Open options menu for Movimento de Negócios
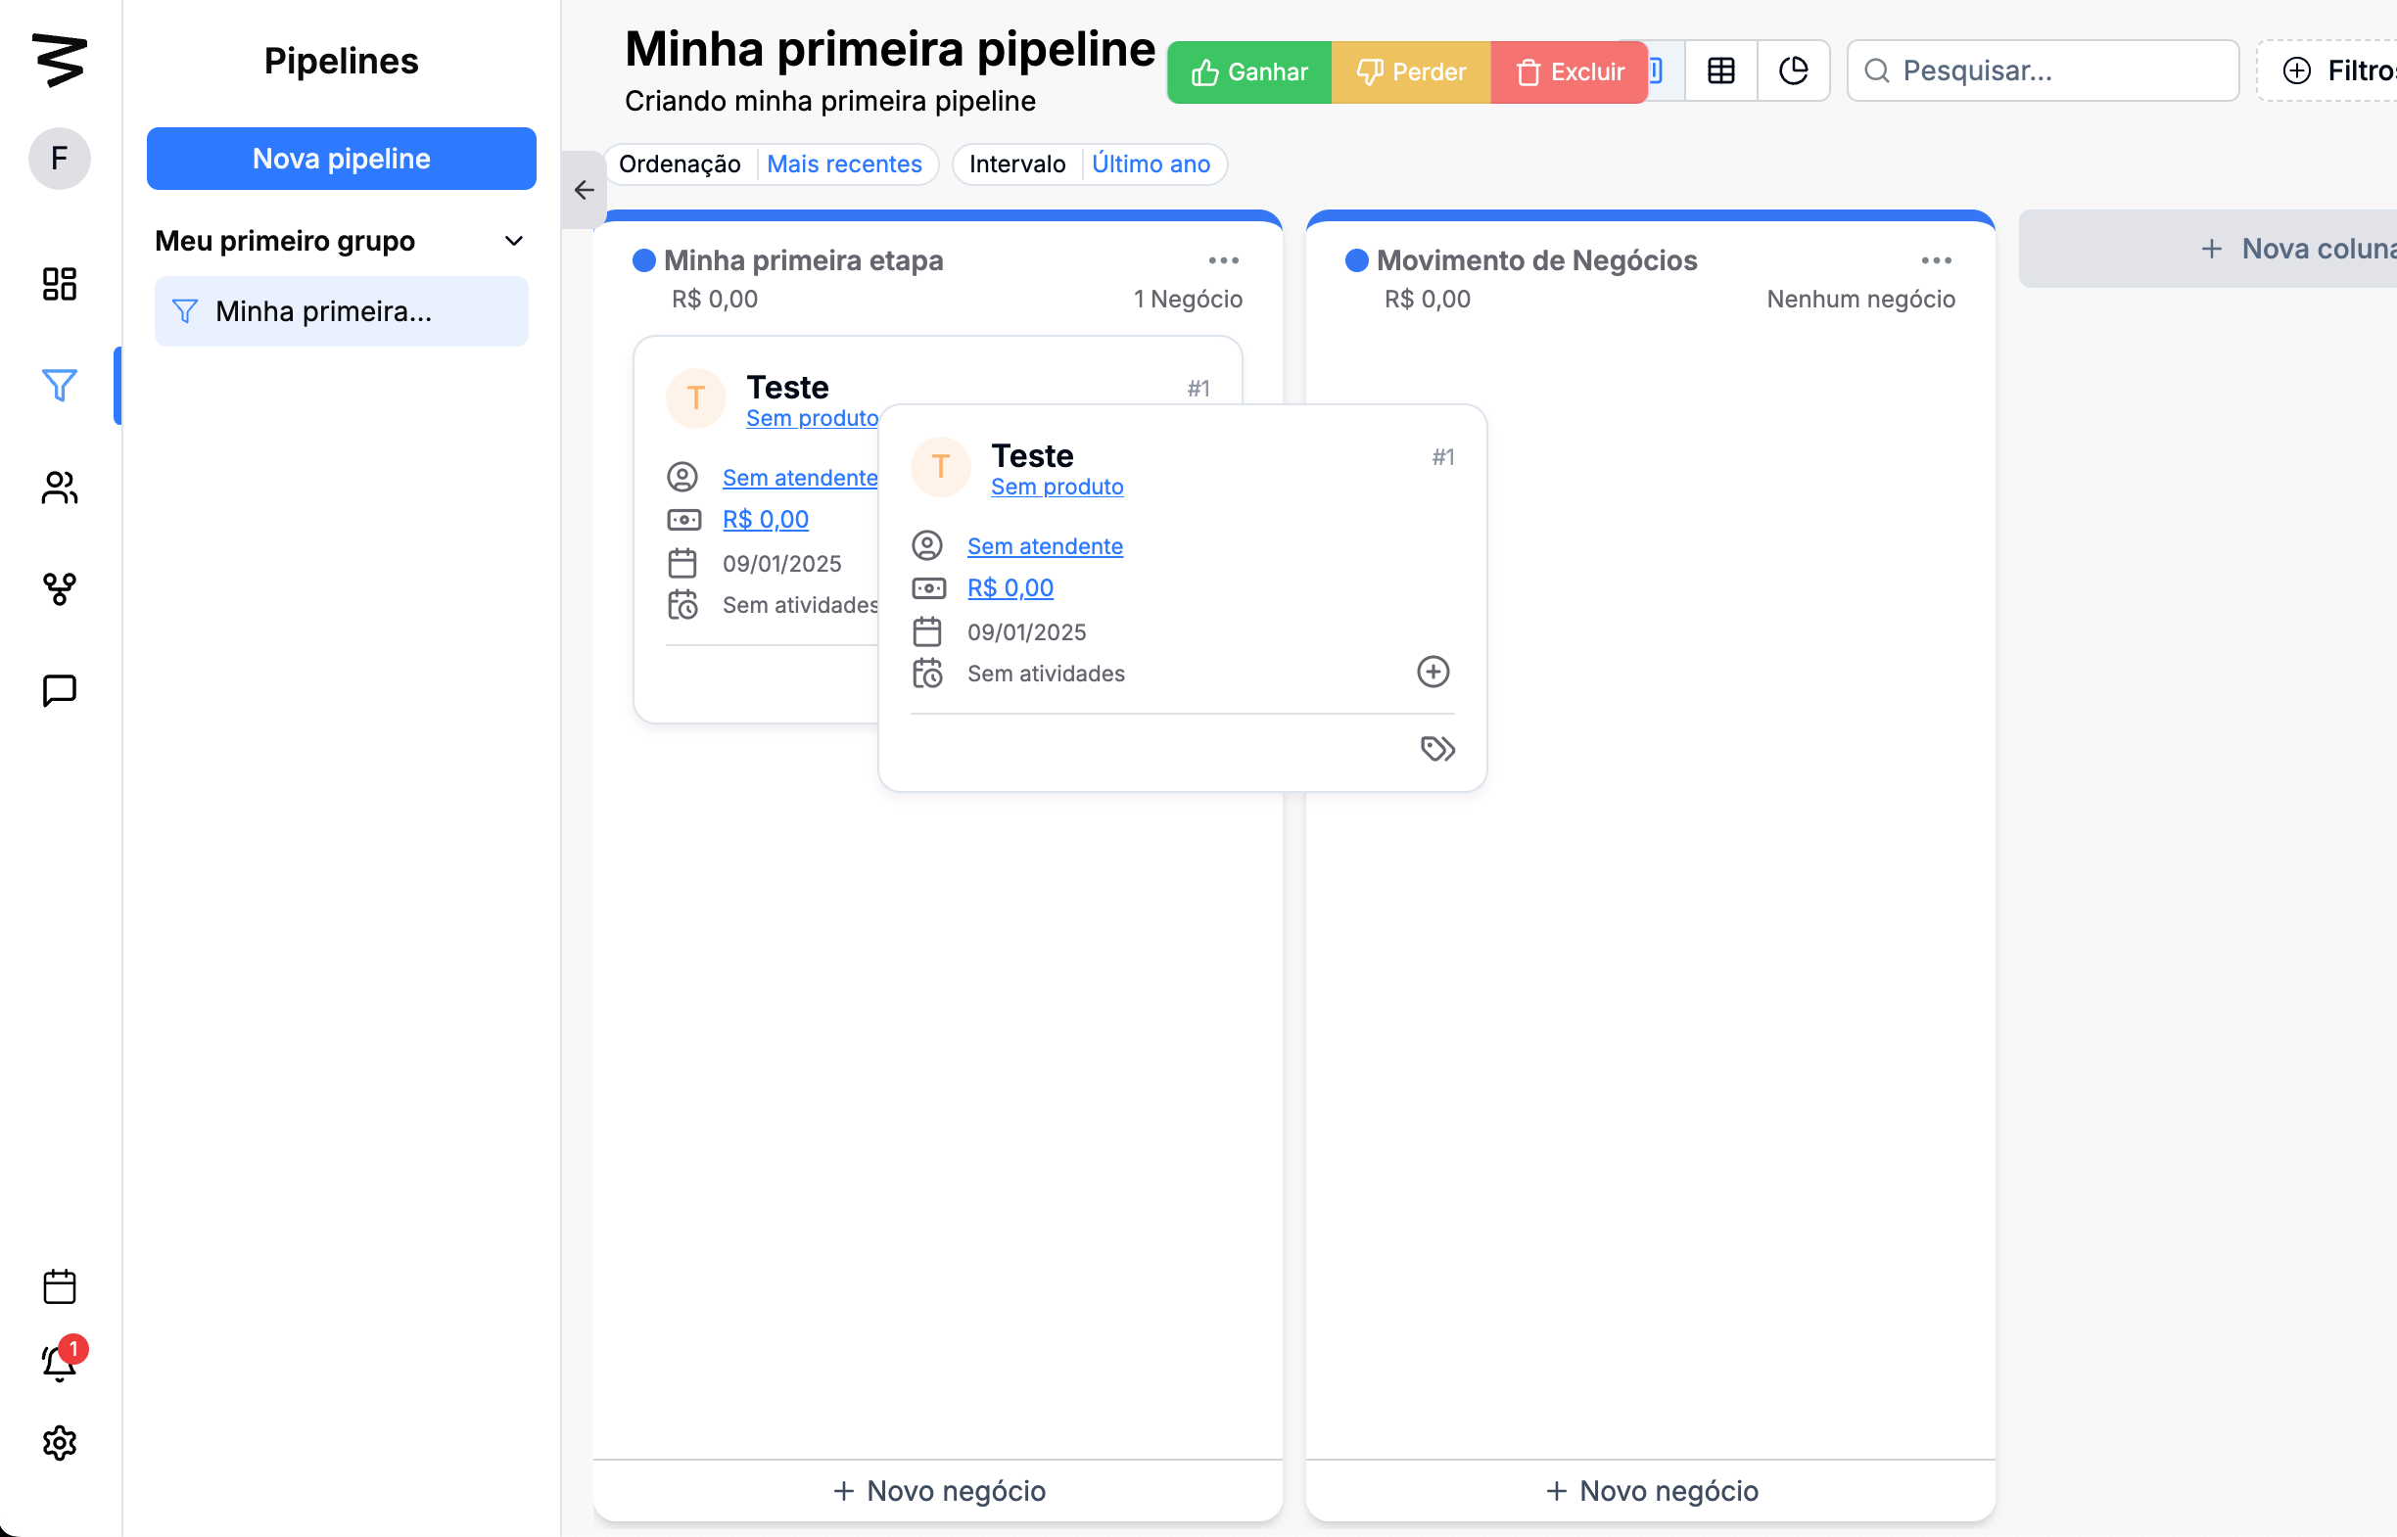The image size is (2397, 1537). click(1936, 260)
